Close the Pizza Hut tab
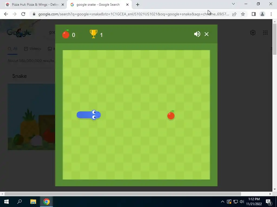The image size is (277, 207). pyautogui.click(x=63, y=5)
